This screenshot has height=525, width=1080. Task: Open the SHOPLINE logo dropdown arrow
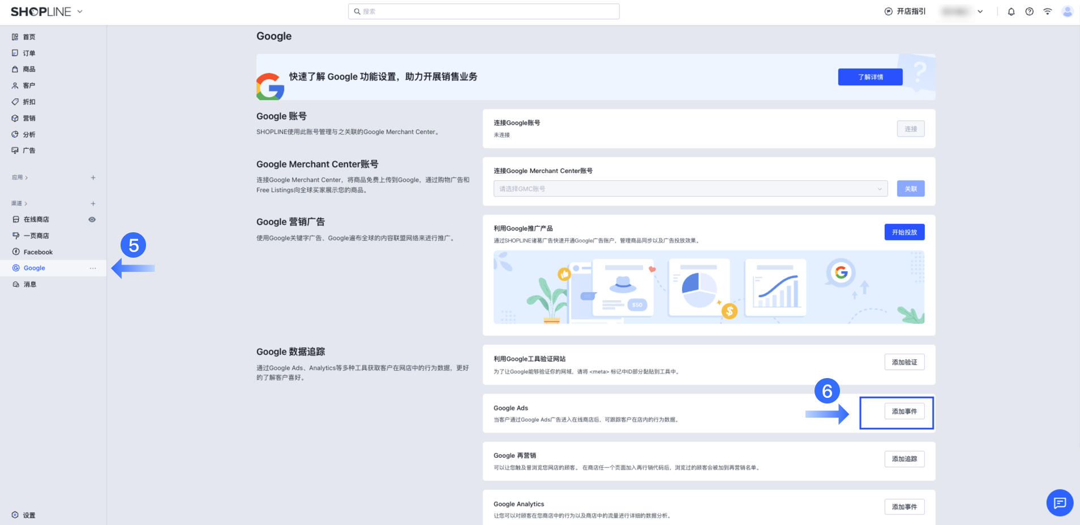point(80,11)
